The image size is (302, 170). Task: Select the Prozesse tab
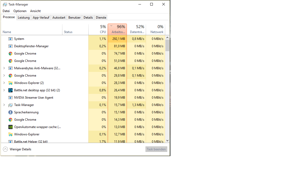click(x=9, y=17)
